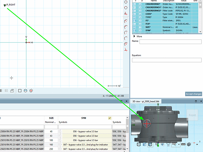Screen dimensions: 203x152
Task: Click the size 100 table cell
Action: pos(51,140)
